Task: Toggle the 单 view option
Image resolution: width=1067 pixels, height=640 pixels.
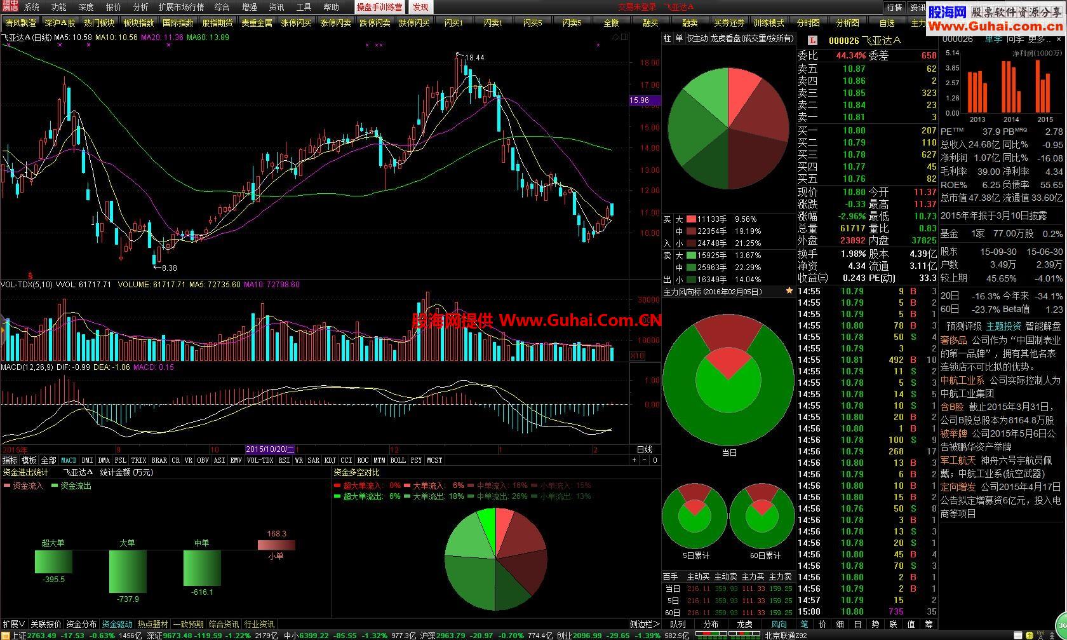Action: 678,38
